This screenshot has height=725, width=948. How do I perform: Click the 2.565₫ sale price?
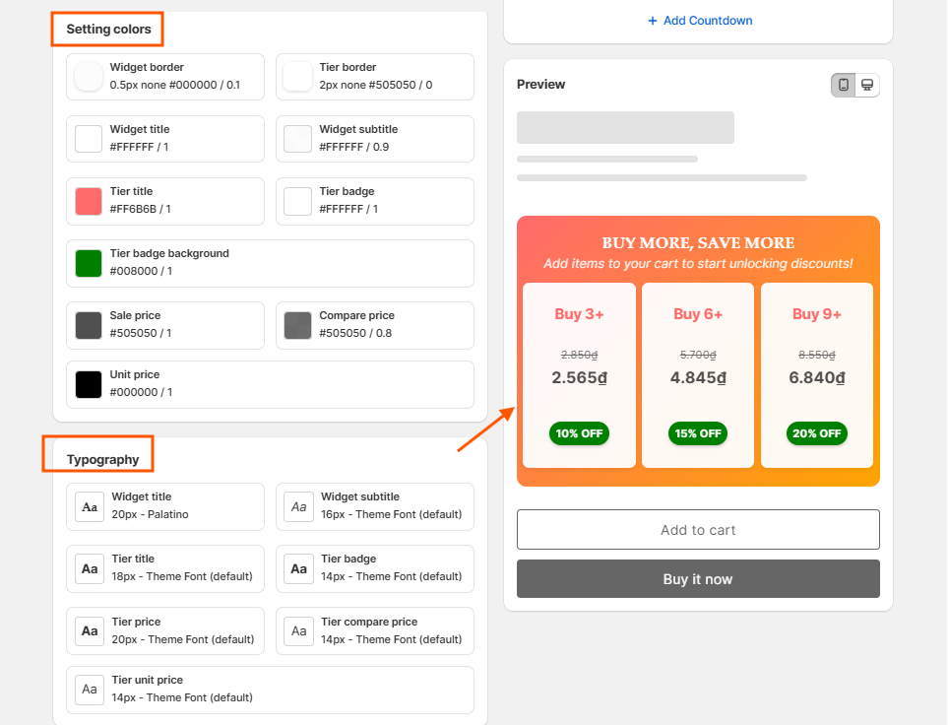579,377
